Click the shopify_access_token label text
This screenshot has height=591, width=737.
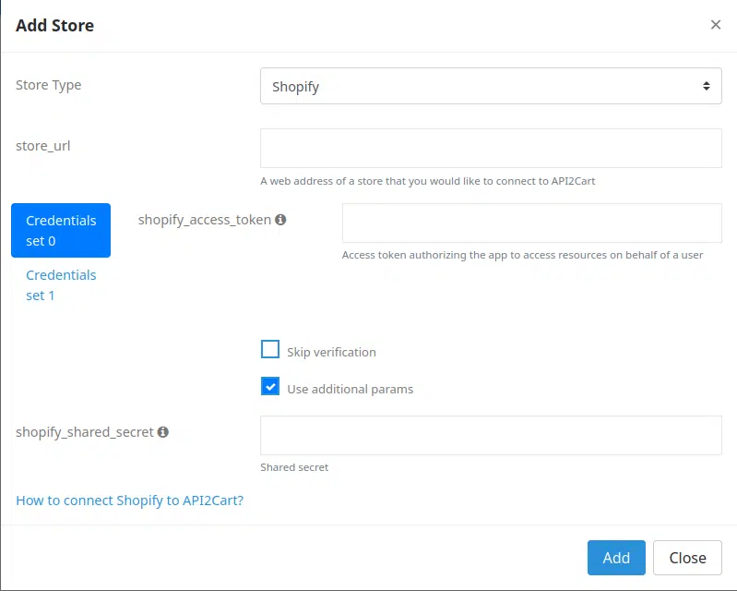point(205,220)
